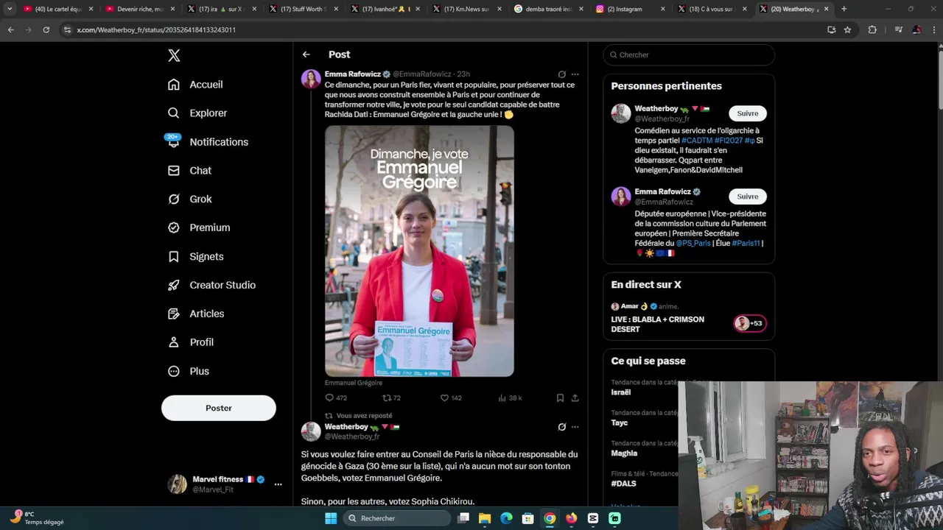Open Firefox from taskbar
This screenshot has width=943, height=530.
tap(571, 518)
